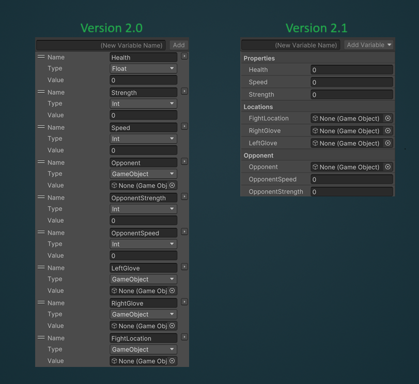Open object picker for Opponent in Version 2.1
This screenshot has width=419, height=384.
(387, 167)
